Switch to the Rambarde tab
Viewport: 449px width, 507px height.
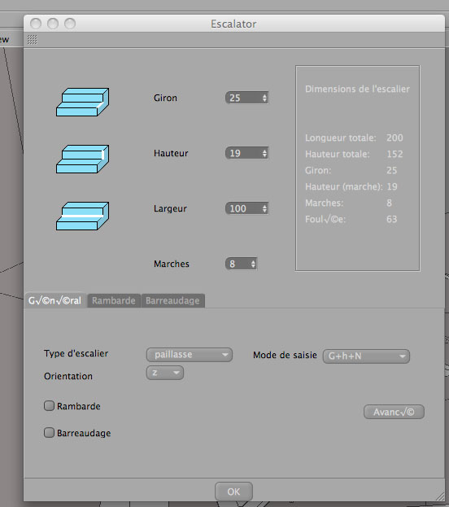114,301
